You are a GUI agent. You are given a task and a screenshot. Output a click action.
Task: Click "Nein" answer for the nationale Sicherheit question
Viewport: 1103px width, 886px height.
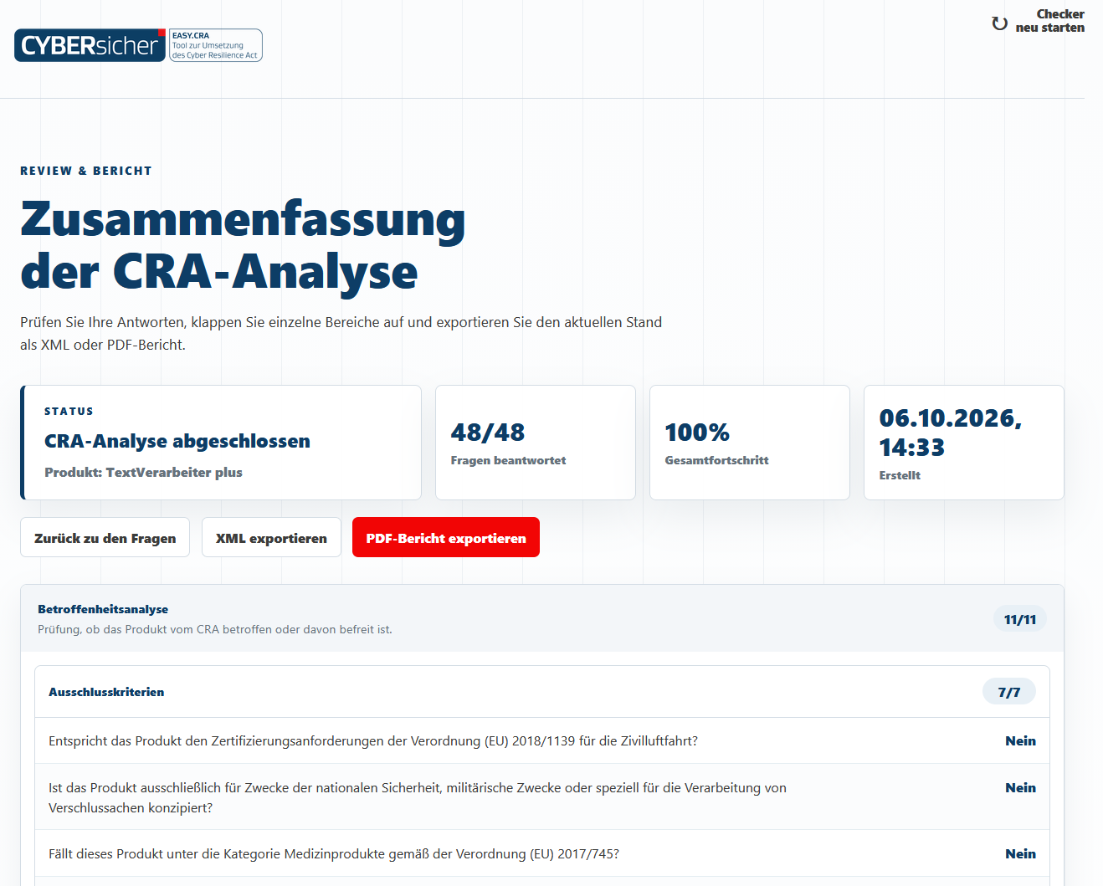[1020, 787]
